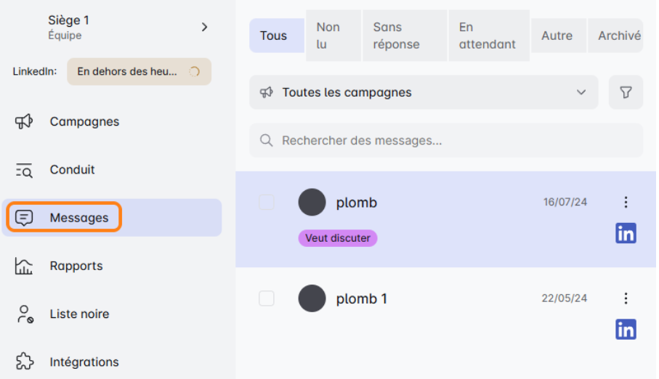Select the plomb 1 checkbox

267,298
